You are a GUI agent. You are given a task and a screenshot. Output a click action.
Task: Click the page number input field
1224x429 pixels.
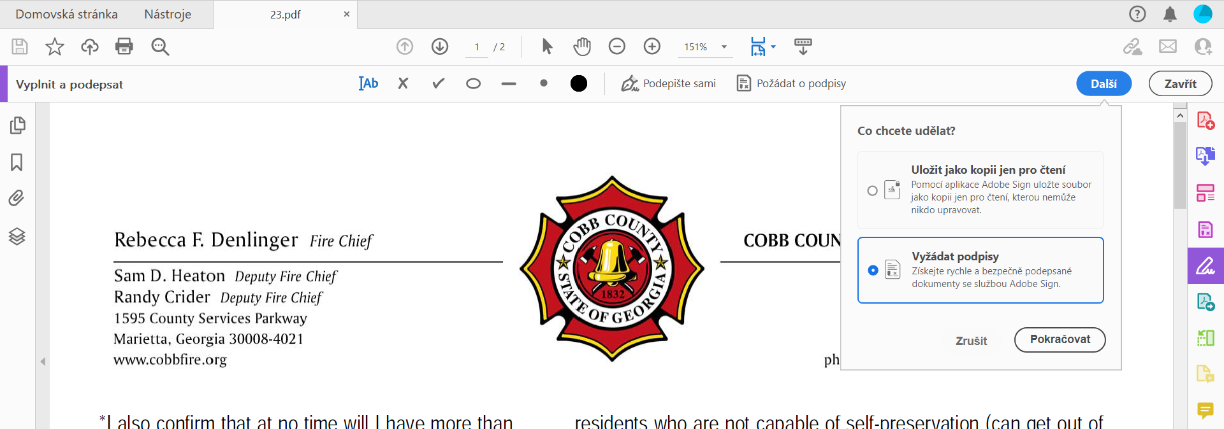coord(477,47)
